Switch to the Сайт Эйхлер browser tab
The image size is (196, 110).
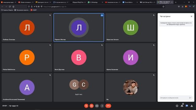[147, 2]
